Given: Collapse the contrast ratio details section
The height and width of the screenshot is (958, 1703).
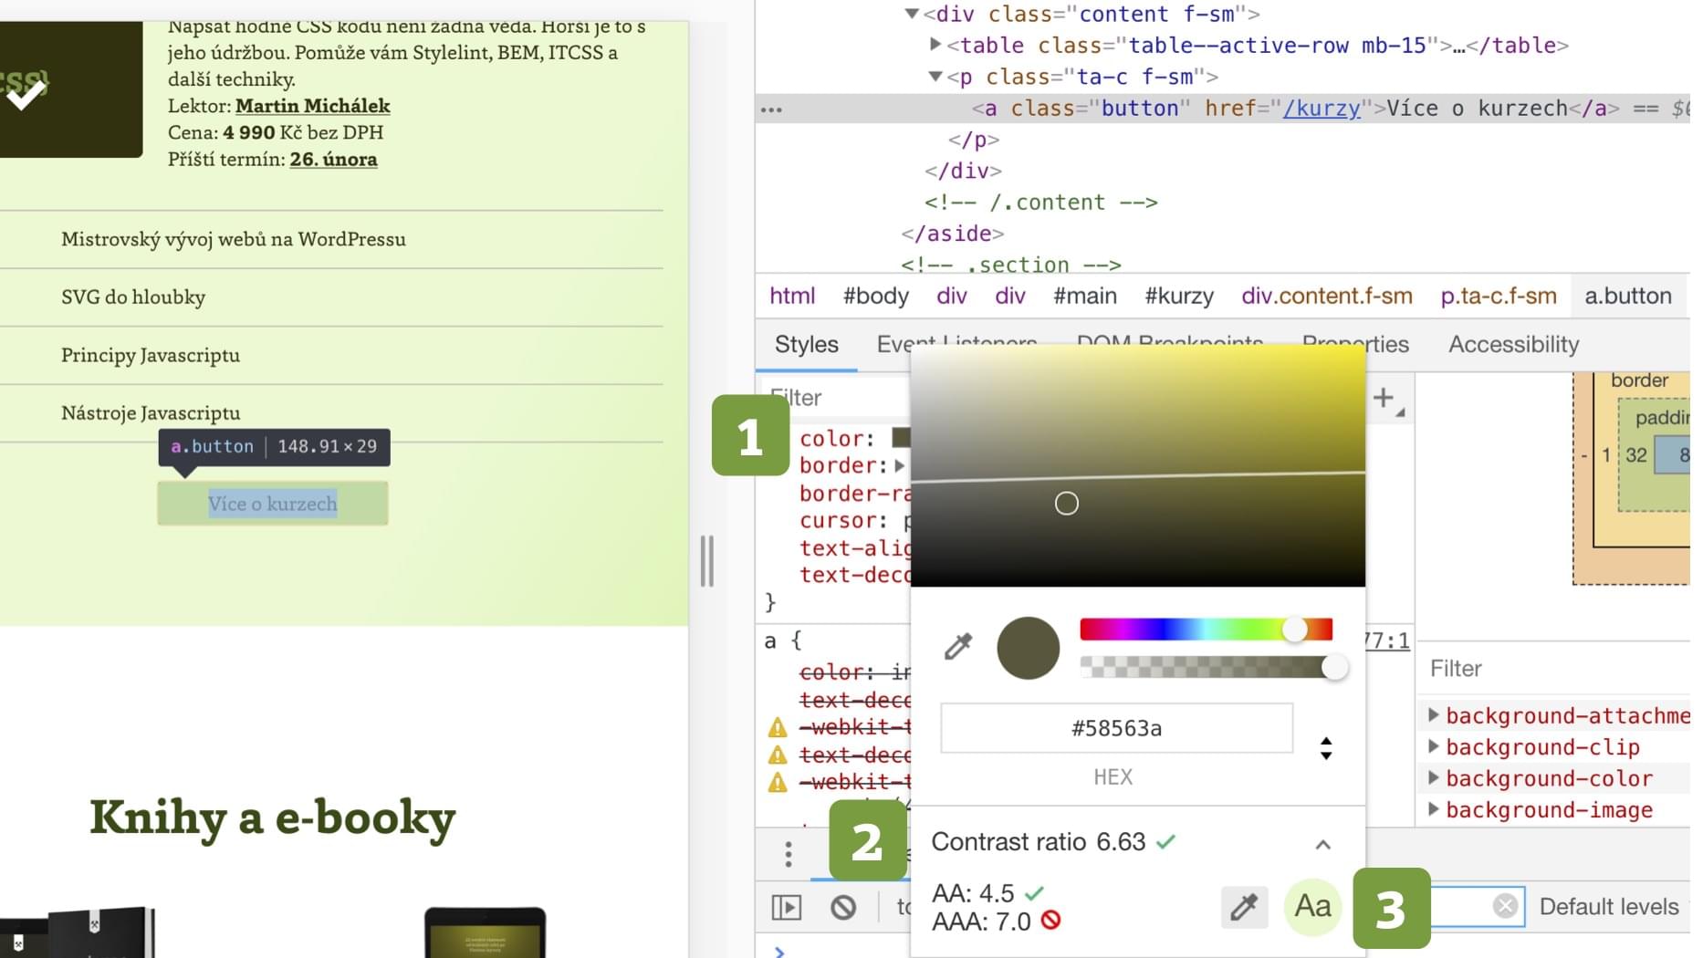Looking at the screenshot, I should (x=1322, y=844).
